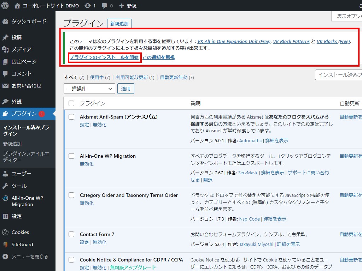The image size is (362, 271).
Task: Open the 外観 menu in the sidebar
Action: (x=17, y=102)
